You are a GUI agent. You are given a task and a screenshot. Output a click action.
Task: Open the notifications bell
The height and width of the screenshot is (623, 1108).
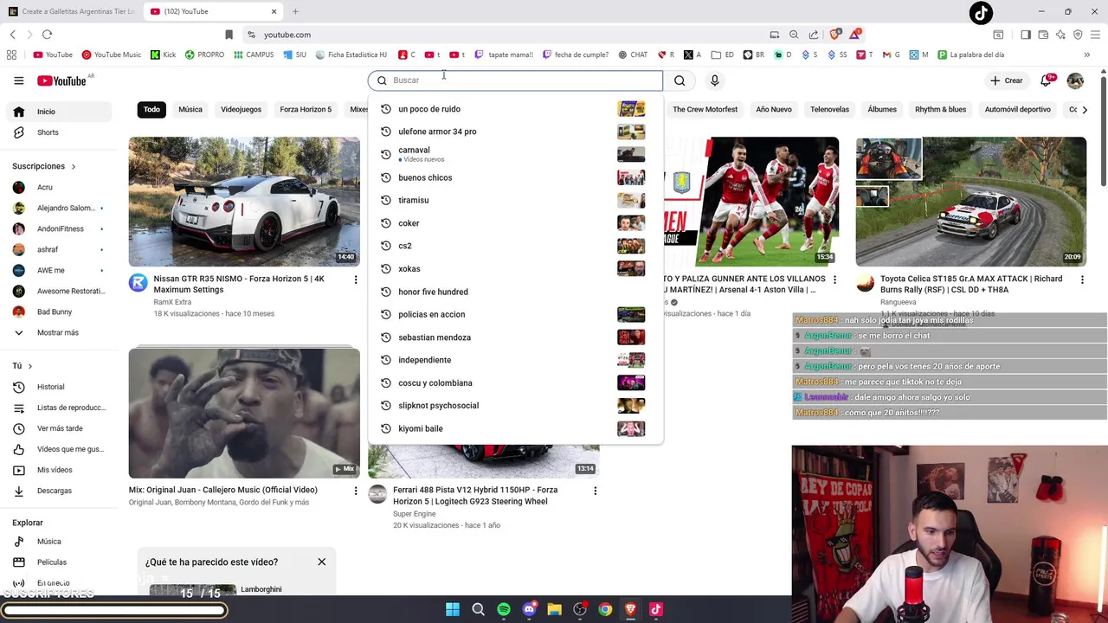tap(1046, 80)
